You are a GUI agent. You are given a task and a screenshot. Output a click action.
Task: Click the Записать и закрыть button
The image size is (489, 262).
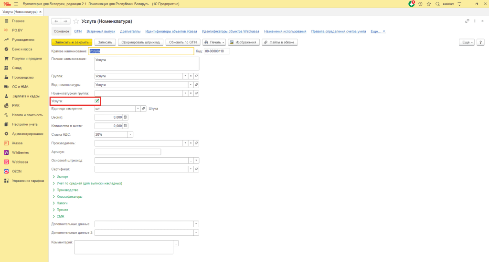[x=71, y=42]
